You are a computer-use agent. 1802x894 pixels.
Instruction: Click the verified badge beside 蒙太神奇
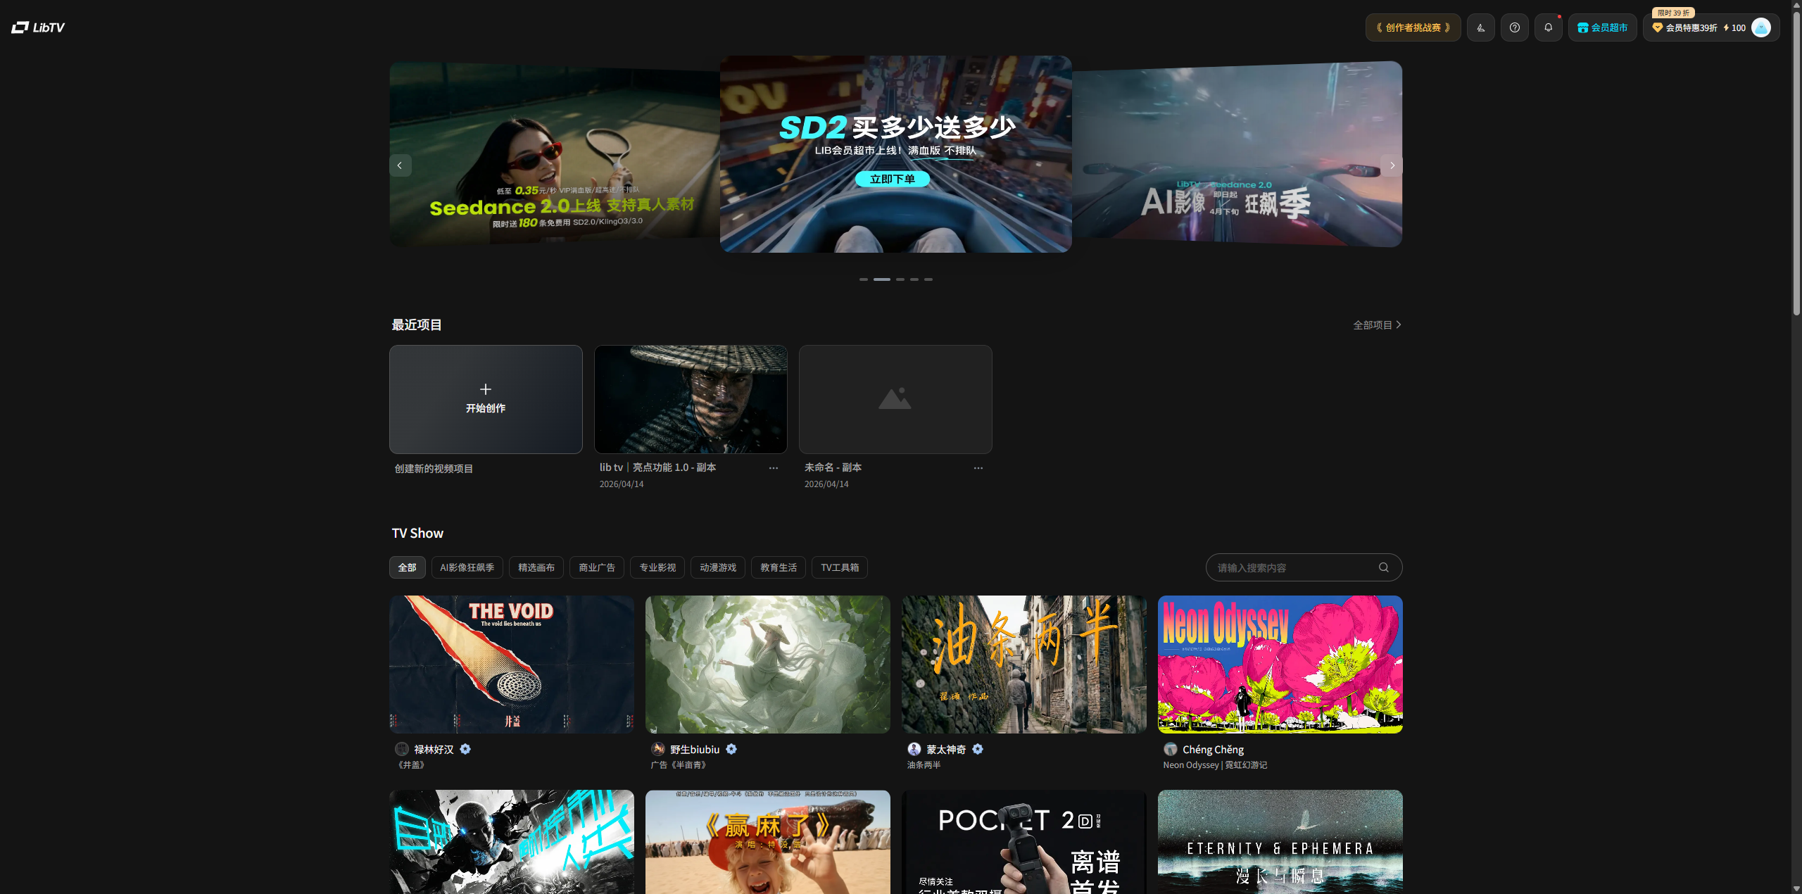[x=978, y=749]
